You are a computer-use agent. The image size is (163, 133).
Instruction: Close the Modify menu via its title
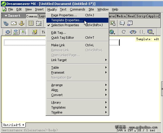(52, 10)
